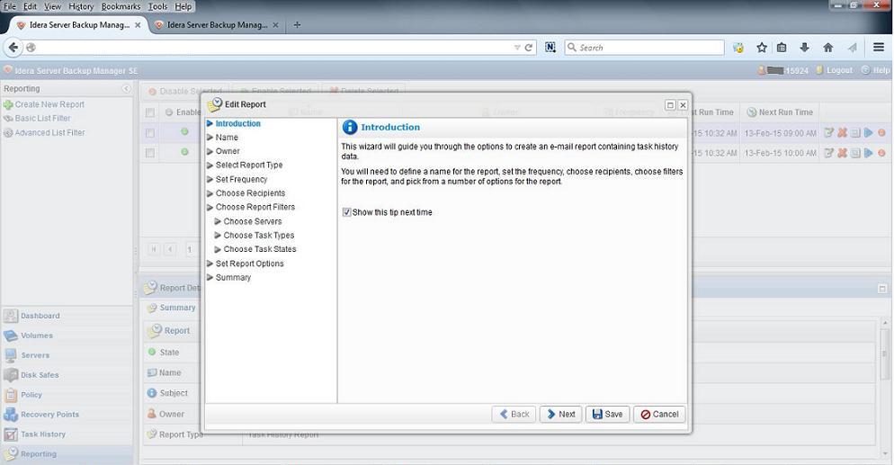Delete the report scheduled for 10:00 AM
Image resolution: width=894 pixels, height=465 pixels.
click(842, 153)
